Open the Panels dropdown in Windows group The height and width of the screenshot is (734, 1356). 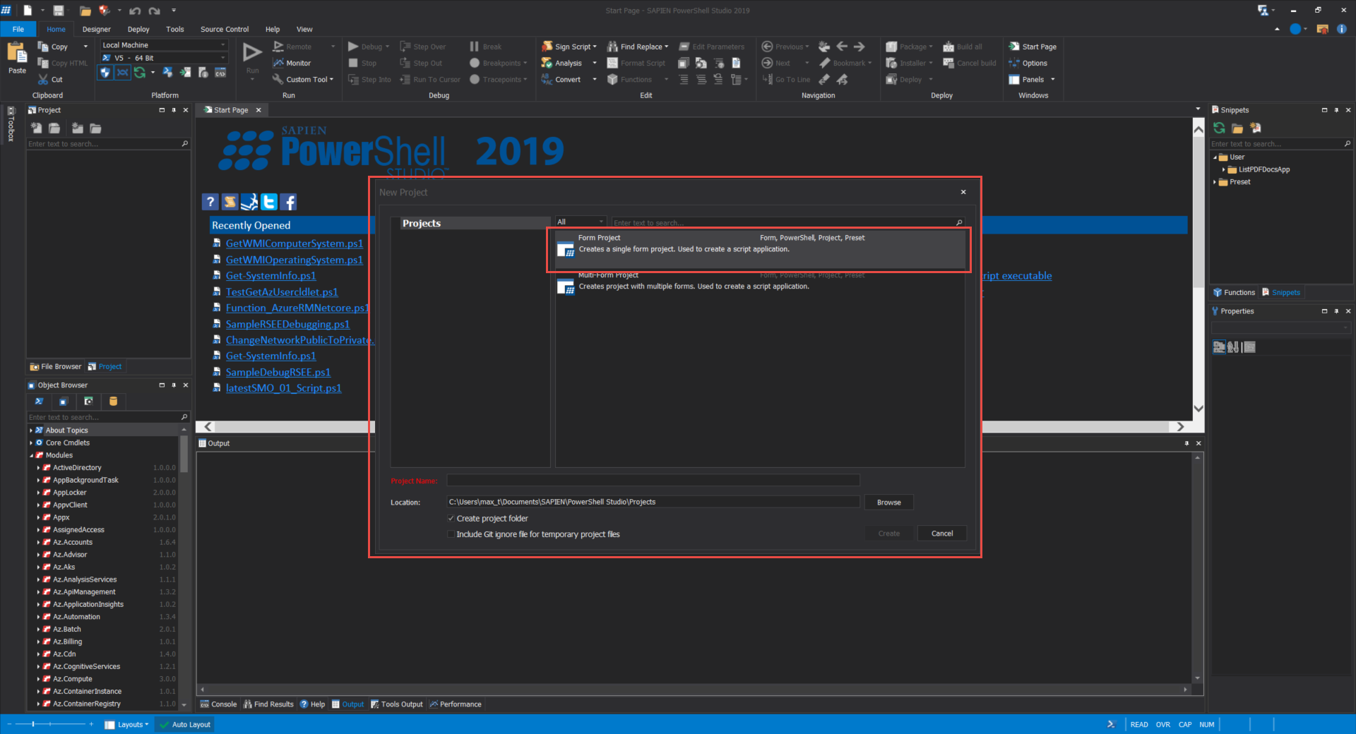[x=1032, y=79]
